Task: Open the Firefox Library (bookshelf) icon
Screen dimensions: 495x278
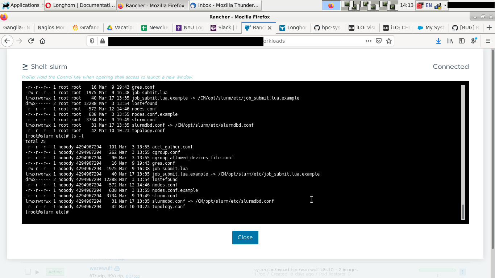Action: coord(449,41)
